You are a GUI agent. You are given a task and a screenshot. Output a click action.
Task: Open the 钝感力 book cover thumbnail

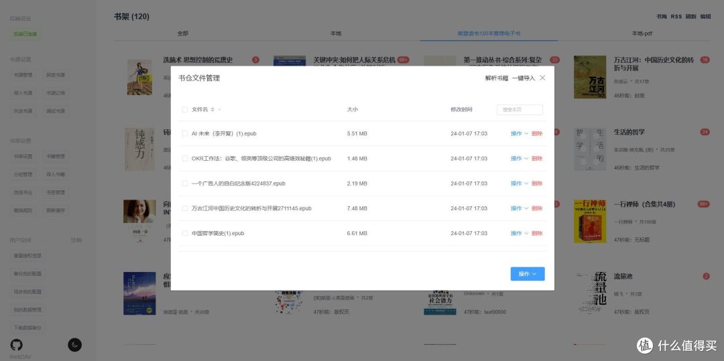pos(139,149)
